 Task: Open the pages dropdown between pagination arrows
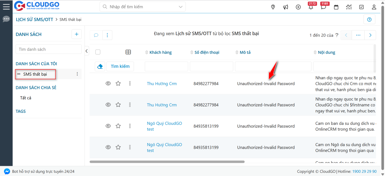[358, 35]
